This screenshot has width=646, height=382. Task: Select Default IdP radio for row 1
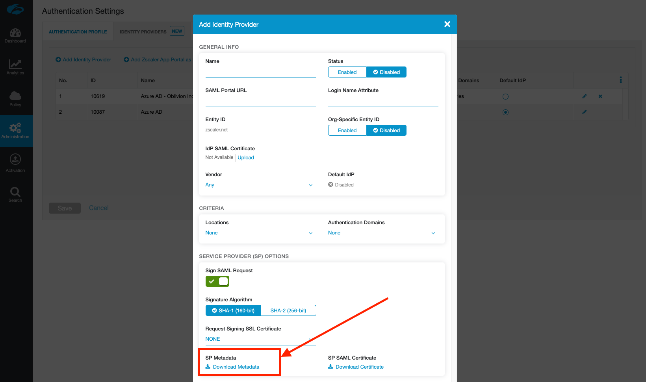[505, 96]
